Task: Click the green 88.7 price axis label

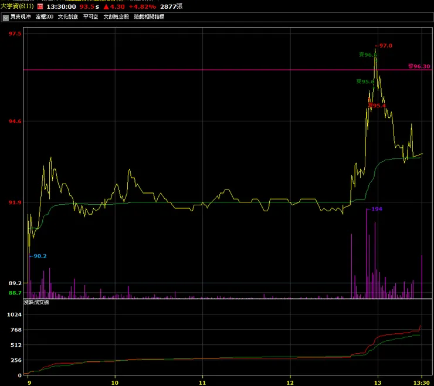Action: 15,293
